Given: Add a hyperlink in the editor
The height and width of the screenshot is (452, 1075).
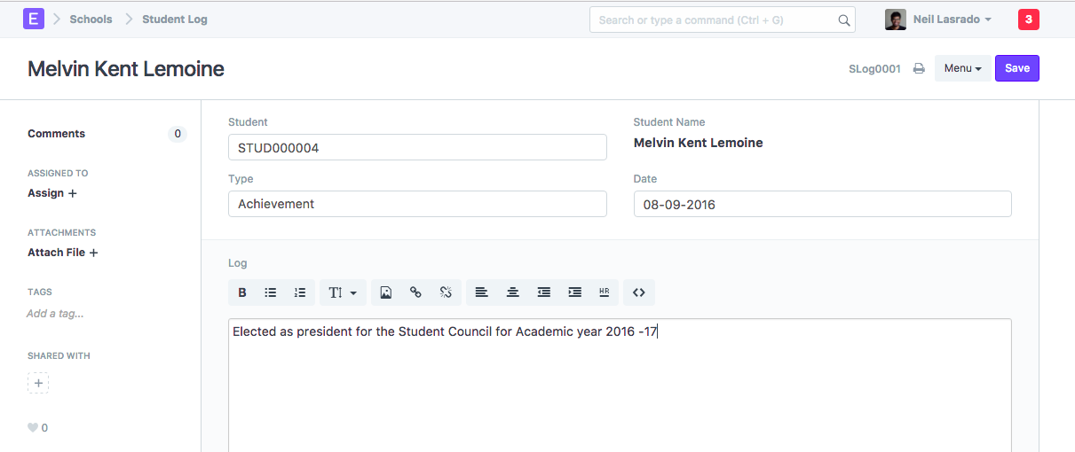Looking at the screenshot, I should tap(415, 292).
